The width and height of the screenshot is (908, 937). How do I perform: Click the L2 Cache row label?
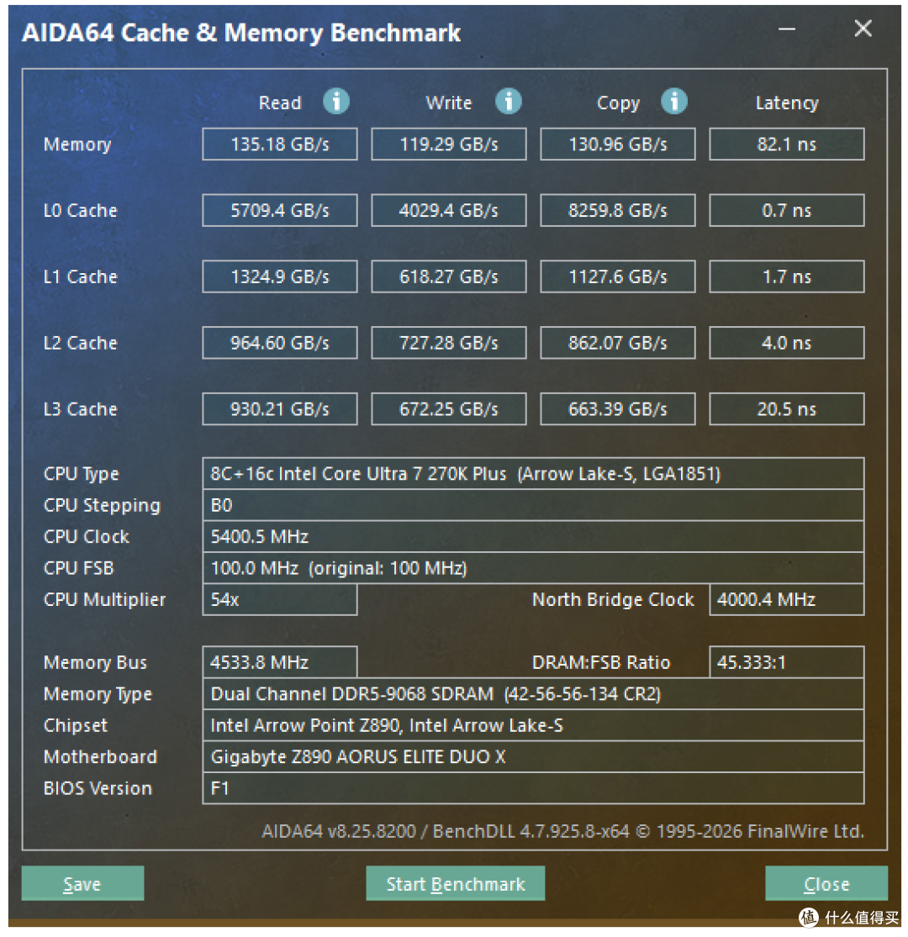[x=80, y=343]
